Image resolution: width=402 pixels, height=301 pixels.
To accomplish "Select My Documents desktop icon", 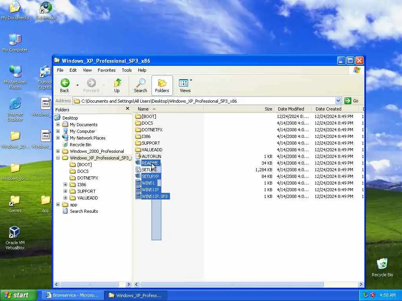I will point(15,11).
